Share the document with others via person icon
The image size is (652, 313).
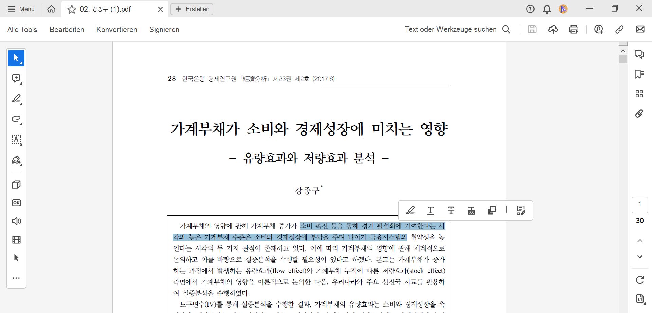(x=599, y=30)
